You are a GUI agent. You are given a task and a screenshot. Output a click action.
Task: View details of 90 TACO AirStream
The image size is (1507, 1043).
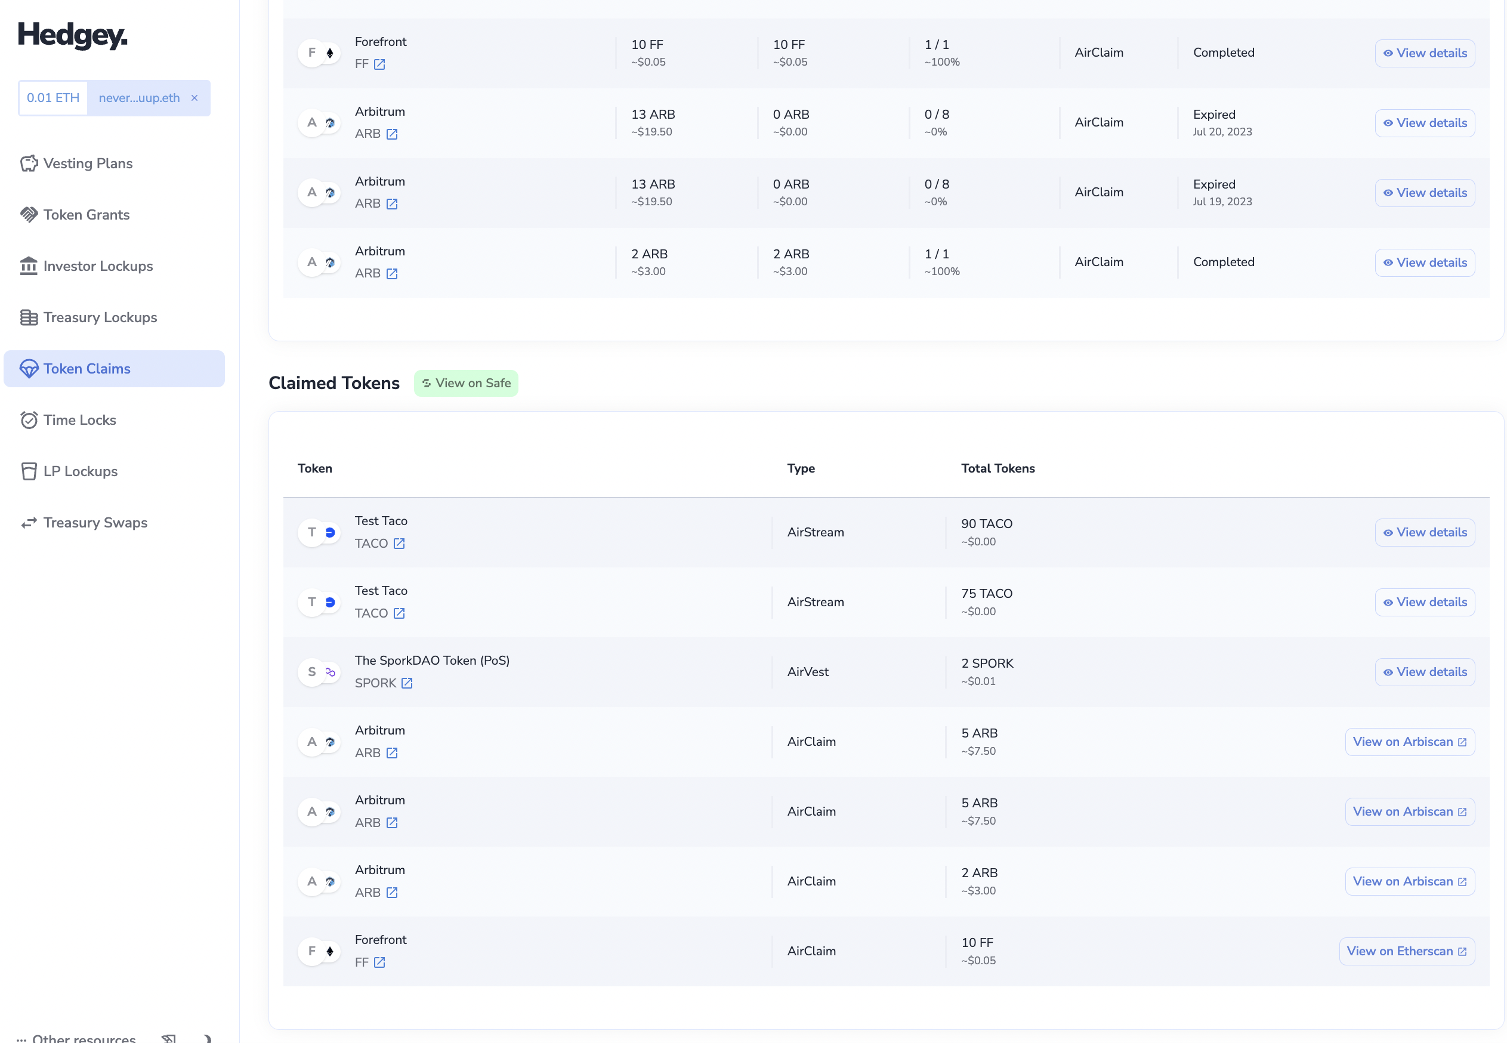[x=1424, y=532]
